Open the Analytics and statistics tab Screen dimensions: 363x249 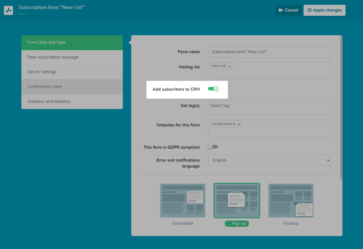(x=72, y=101)
